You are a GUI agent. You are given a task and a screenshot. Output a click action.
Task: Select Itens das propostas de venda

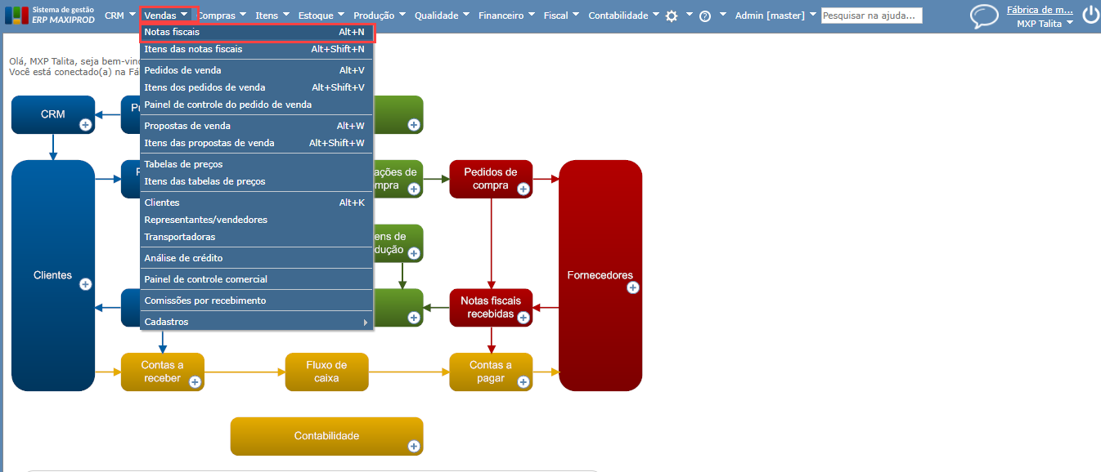[257, 143]
